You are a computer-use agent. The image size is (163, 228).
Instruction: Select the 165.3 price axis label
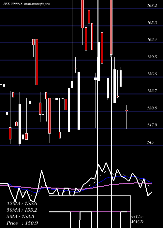[152, 23]
